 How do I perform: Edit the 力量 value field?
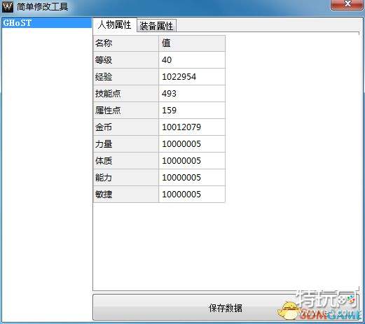(x=192, y=144)
